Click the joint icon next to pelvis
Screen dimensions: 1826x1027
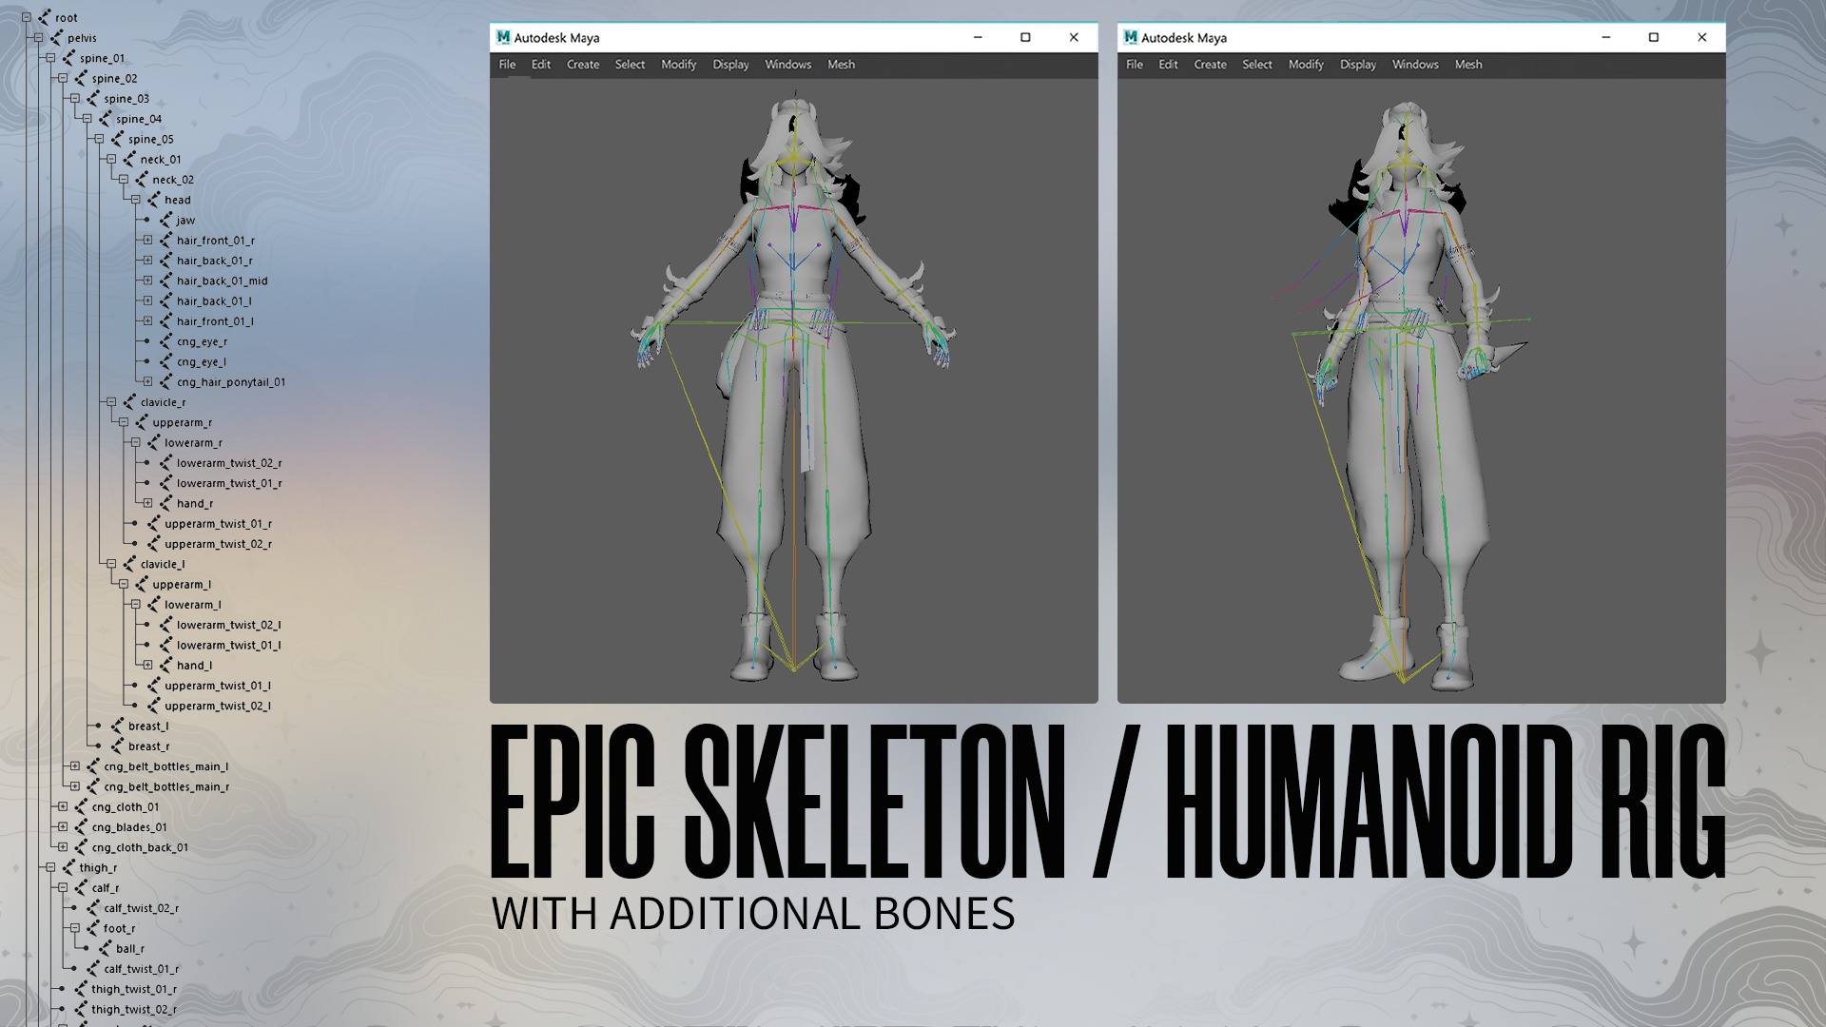click(x=56, y=38)
